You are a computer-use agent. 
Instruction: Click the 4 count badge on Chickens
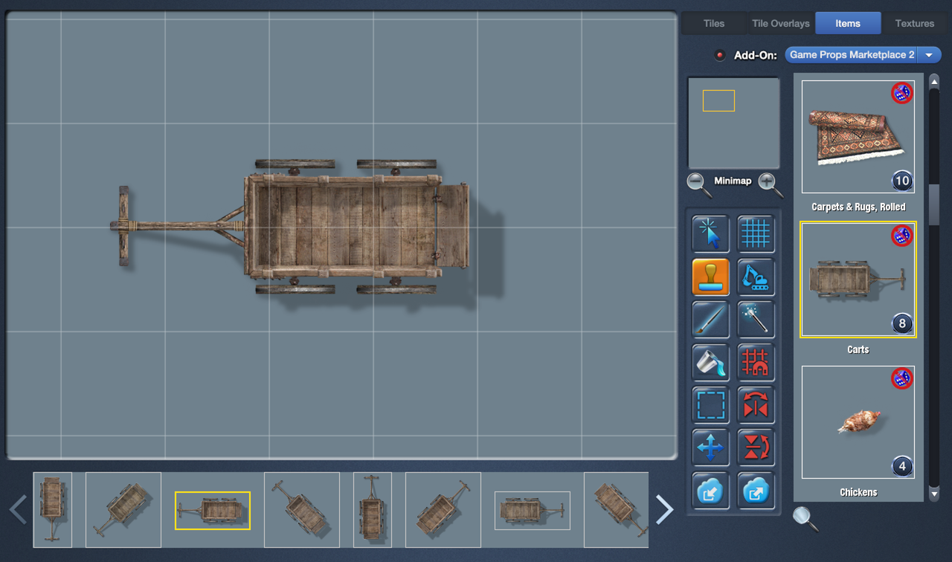pyautogui.click(x=902, y=467)
